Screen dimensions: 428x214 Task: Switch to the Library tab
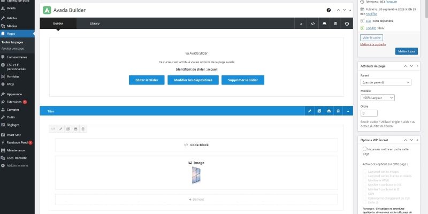click(x=95, y=24)
